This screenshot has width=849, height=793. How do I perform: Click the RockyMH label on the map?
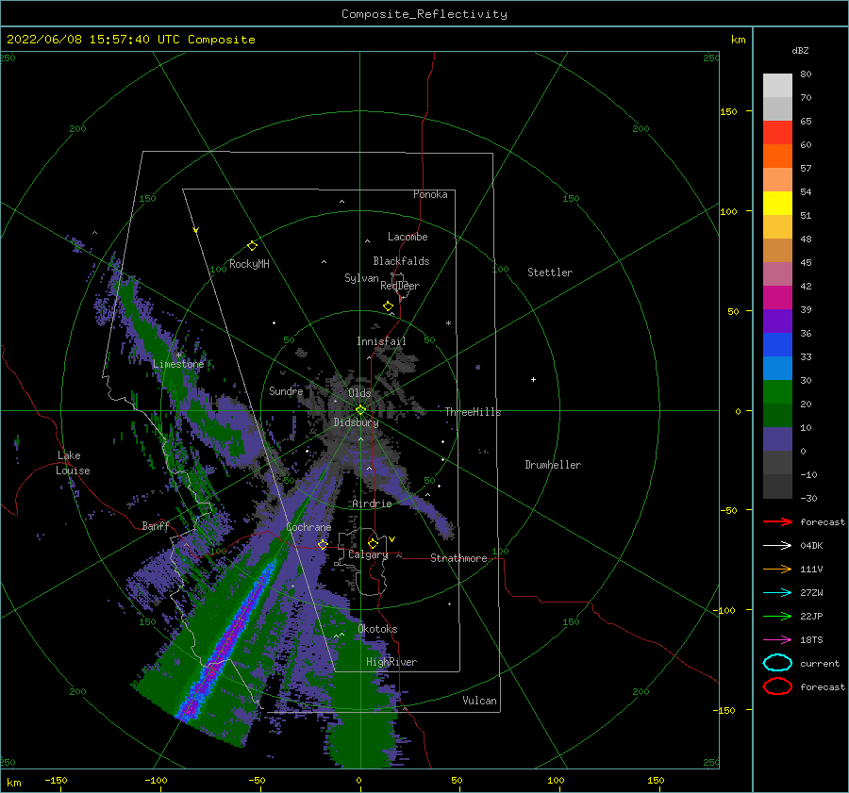point(249,264)
